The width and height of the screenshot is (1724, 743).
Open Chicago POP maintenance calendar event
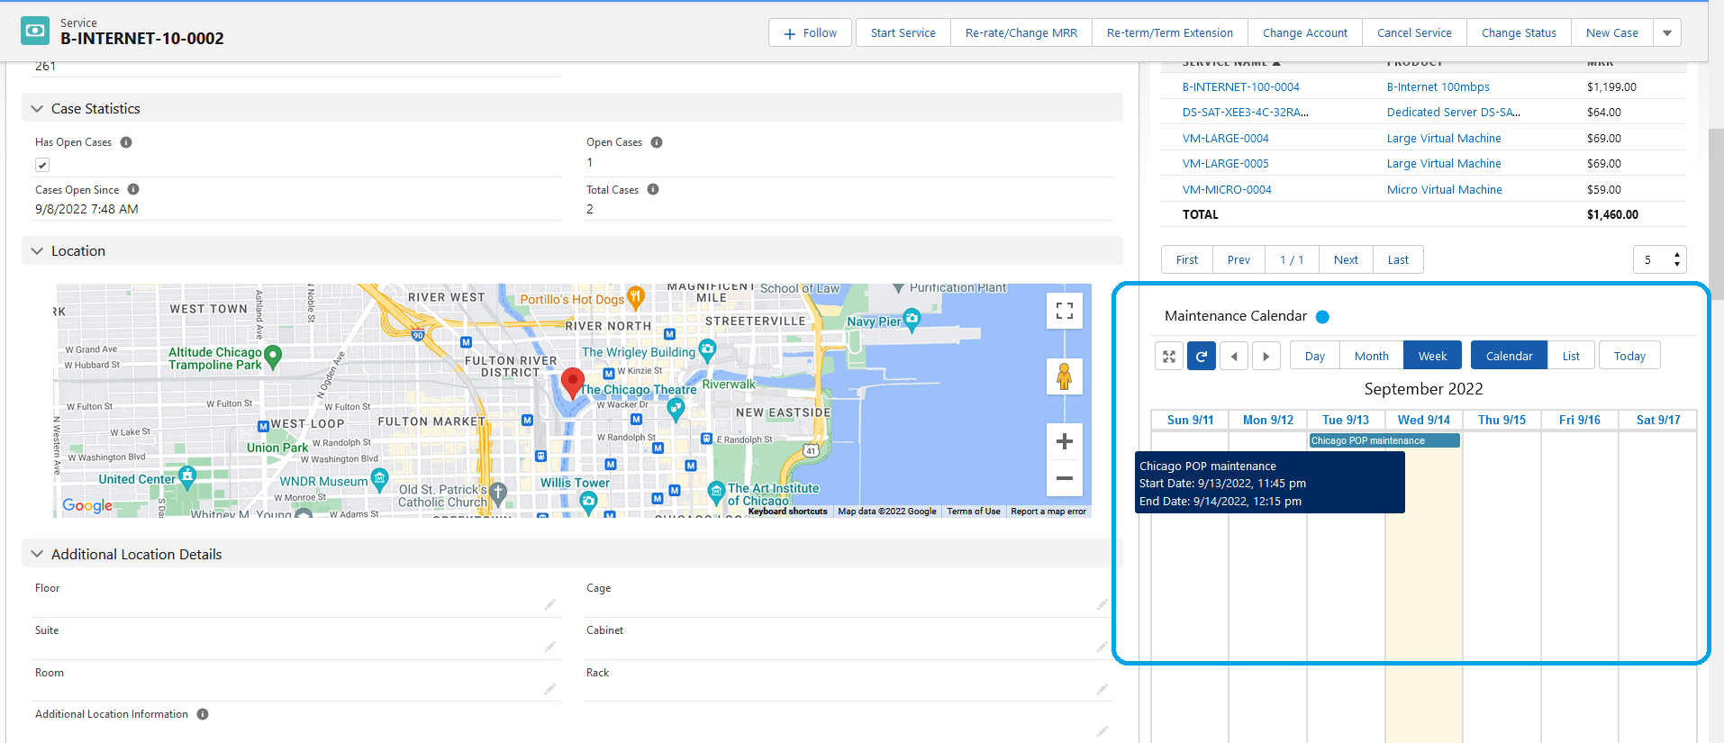1384,440
